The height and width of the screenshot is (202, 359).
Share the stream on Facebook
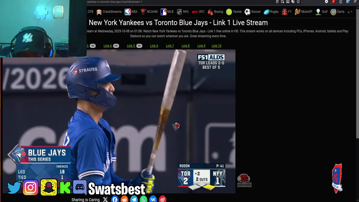point(115,199)
